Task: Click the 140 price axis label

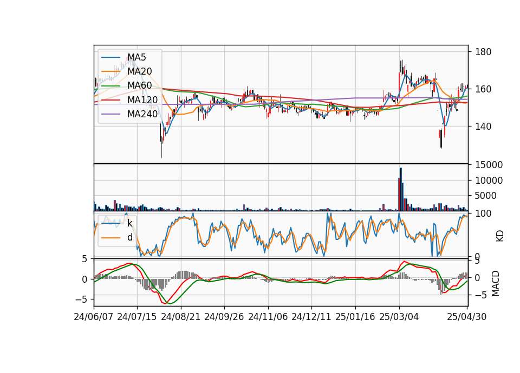Action: point(483,126)
